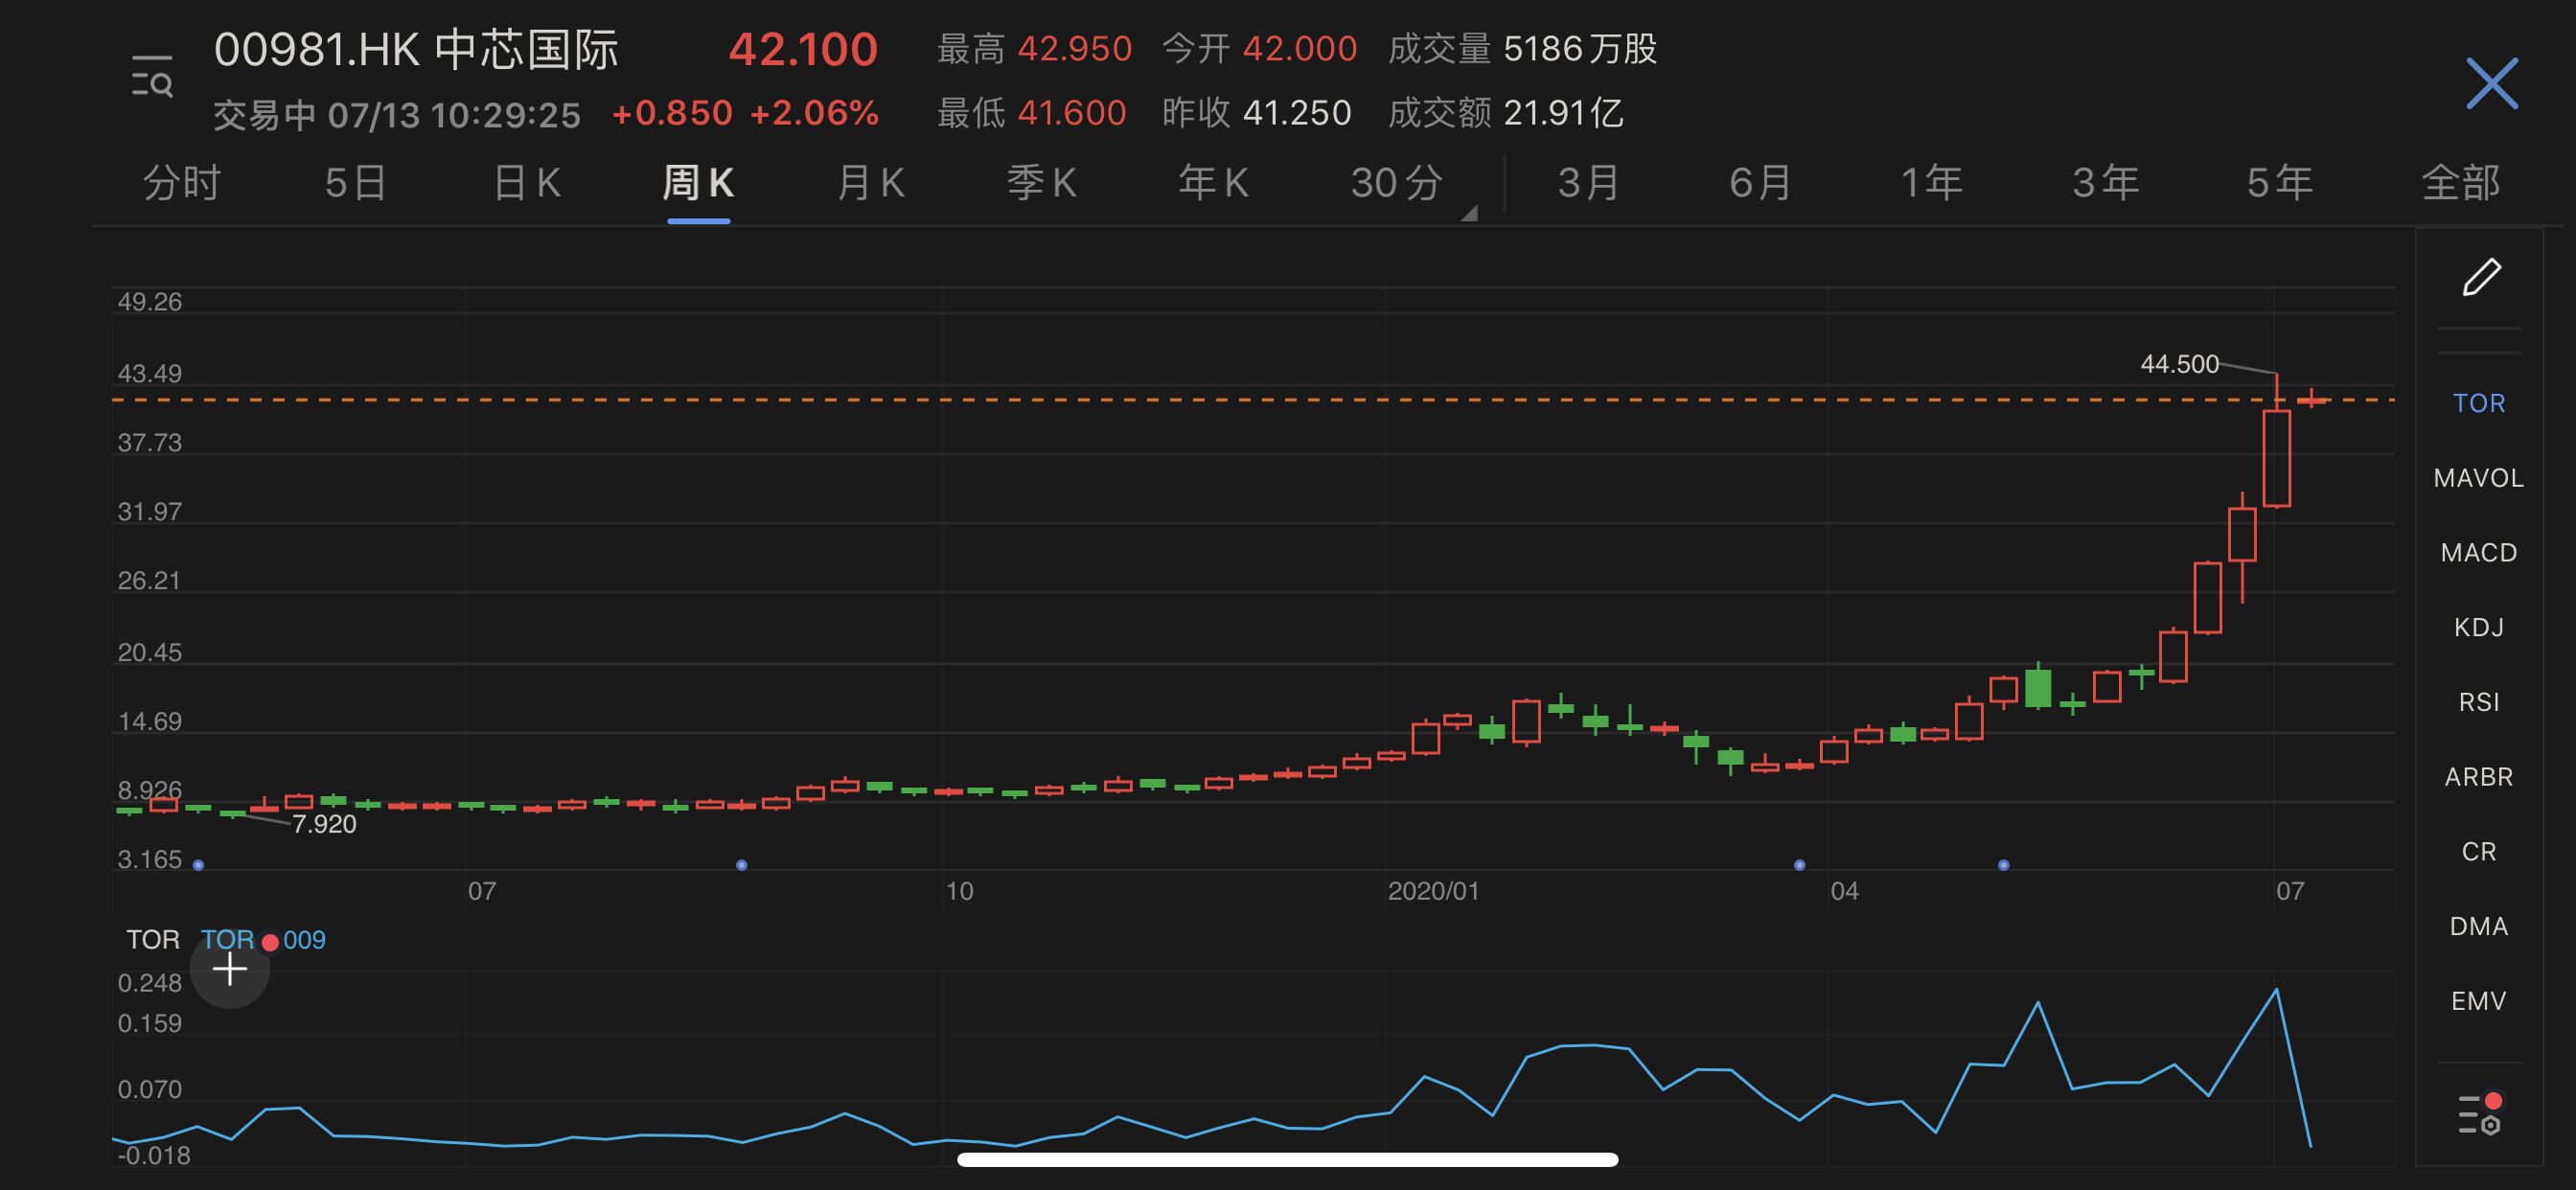Select the MACD indicator
2576x1190 pixels.
click(2478, 553)
